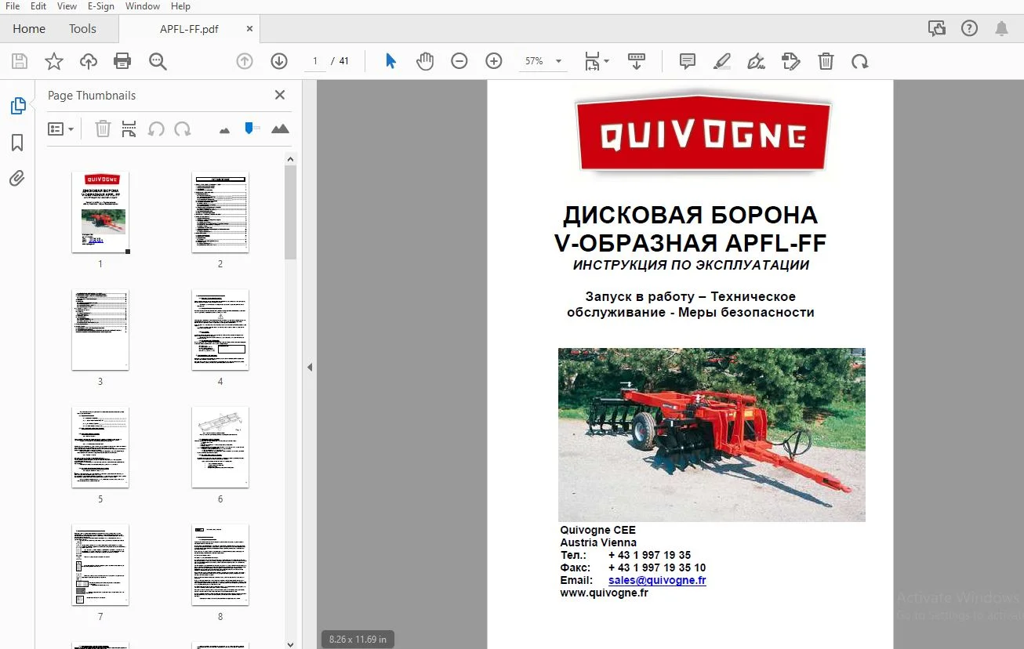
Task: Close the Page Thumbnails panel
Action: (x=280, y=95)
